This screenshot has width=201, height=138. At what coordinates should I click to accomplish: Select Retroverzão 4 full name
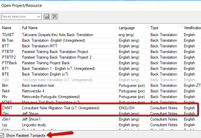33,91
